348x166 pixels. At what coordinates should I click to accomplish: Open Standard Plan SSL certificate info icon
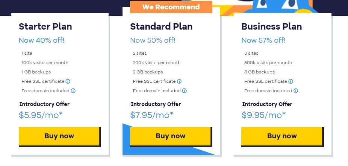179,81
